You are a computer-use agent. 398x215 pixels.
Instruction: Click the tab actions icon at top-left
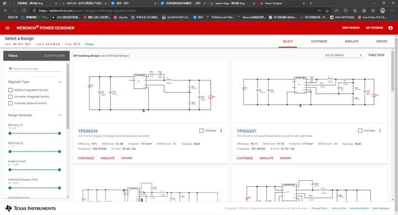(x=5, y=3)
